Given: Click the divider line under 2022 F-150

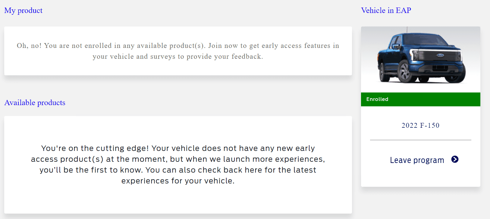Looking at the screenshot, I should 420,140.
